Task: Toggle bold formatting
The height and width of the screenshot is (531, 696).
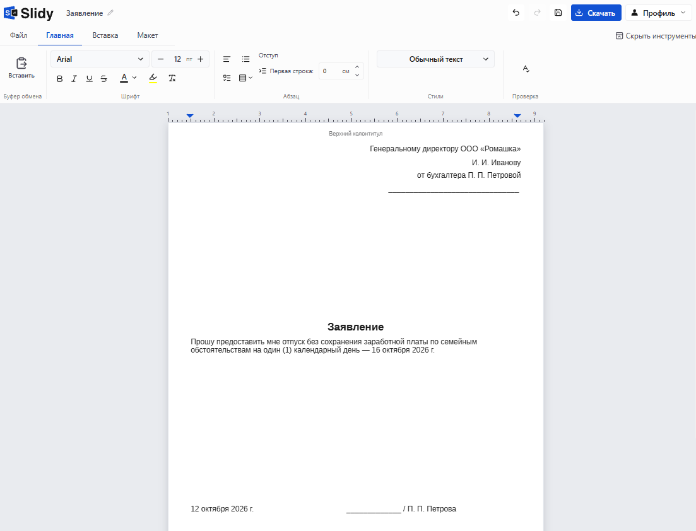Action: (x=59, y=79)
